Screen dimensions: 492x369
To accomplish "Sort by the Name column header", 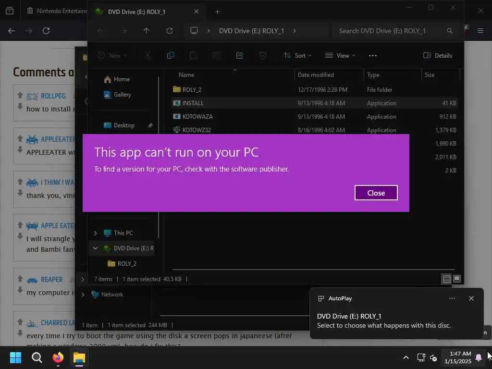I will pyautogui.click(x=186, y=74).
